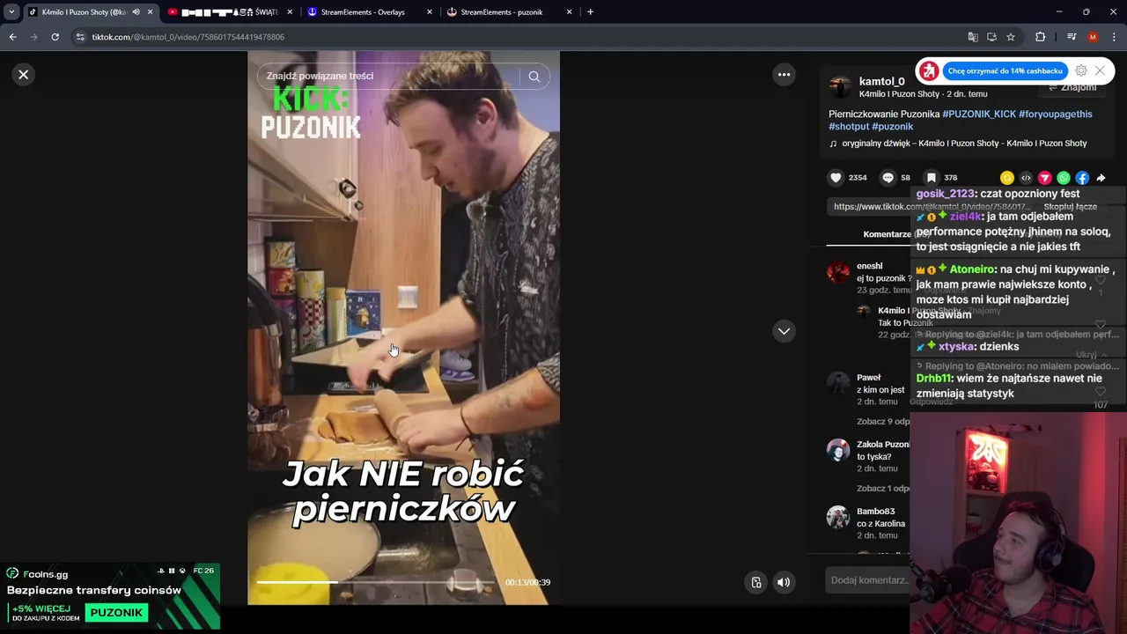The height and width of the screenshot is (634, 1127).
Task: Open hashtag #foryoupagethis
Action: [1055, 114]
